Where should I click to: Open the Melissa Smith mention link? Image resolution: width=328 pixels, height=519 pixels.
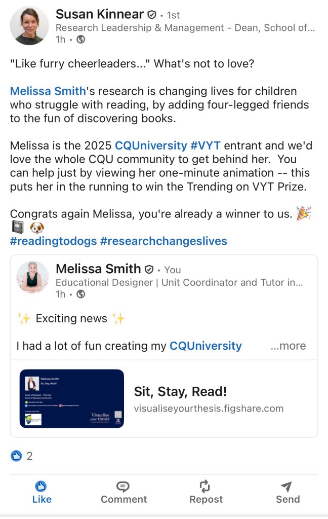(x=48, y=91)
